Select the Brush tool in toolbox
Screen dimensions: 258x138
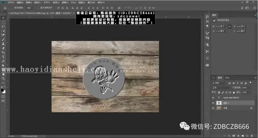click(x=3, y=39)
